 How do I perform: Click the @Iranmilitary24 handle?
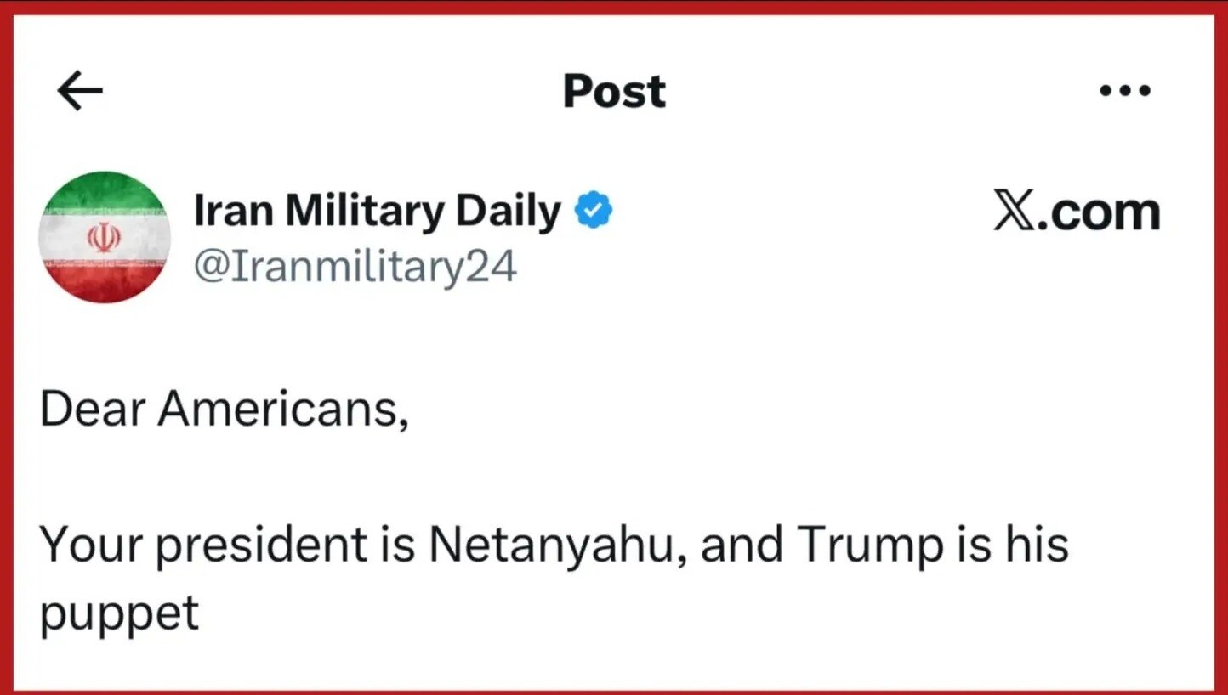click(355, 267)
